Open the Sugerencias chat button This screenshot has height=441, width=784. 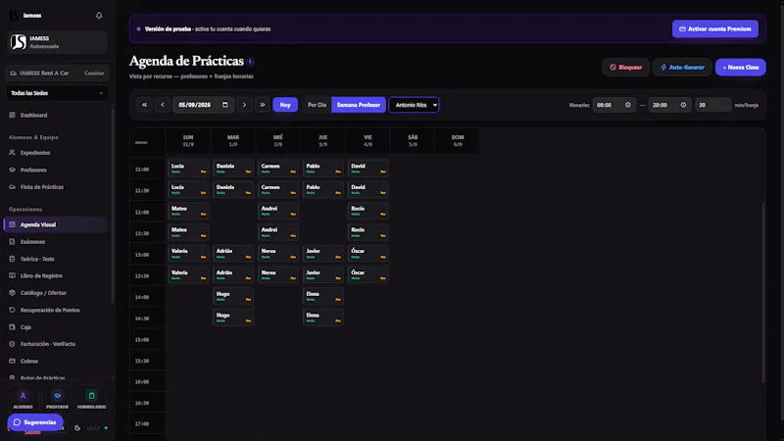pos(35,422)
